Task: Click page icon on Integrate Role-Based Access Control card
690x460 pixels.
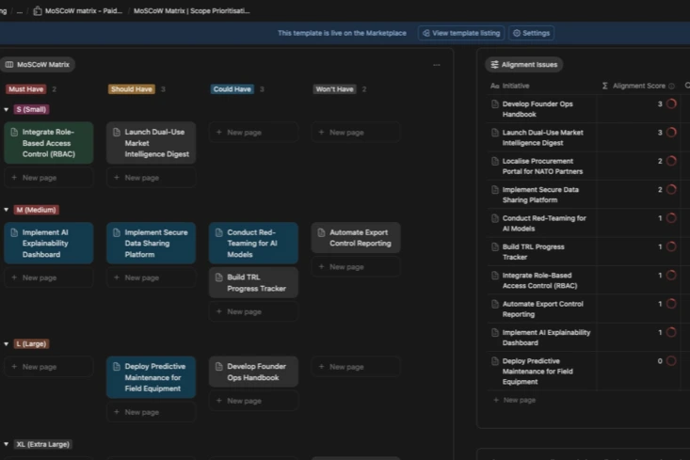Action: [x=14, y=133]
